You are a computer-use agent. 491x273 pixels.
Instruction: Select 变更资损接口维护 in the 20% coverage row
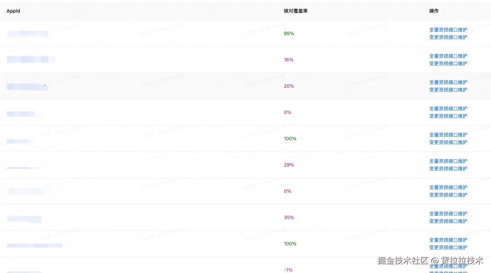tap(448, 90)
